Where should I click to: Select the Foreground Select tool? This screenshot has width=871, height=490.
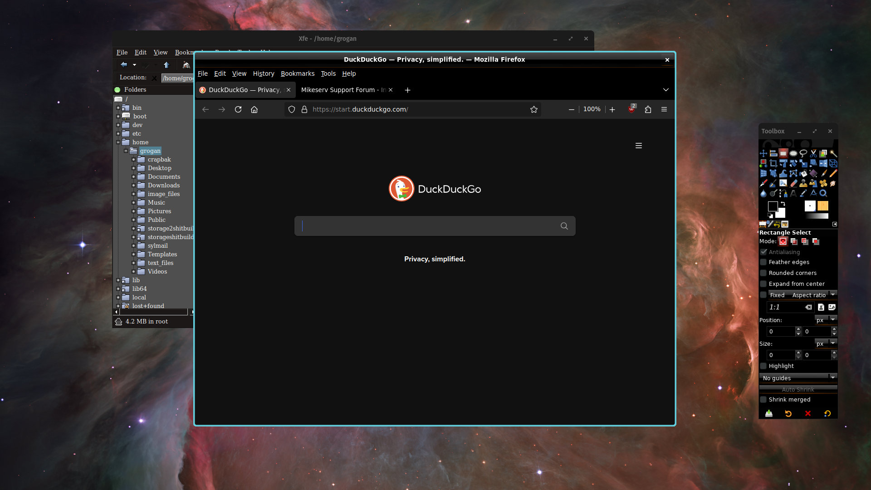[x=823, y=153]
